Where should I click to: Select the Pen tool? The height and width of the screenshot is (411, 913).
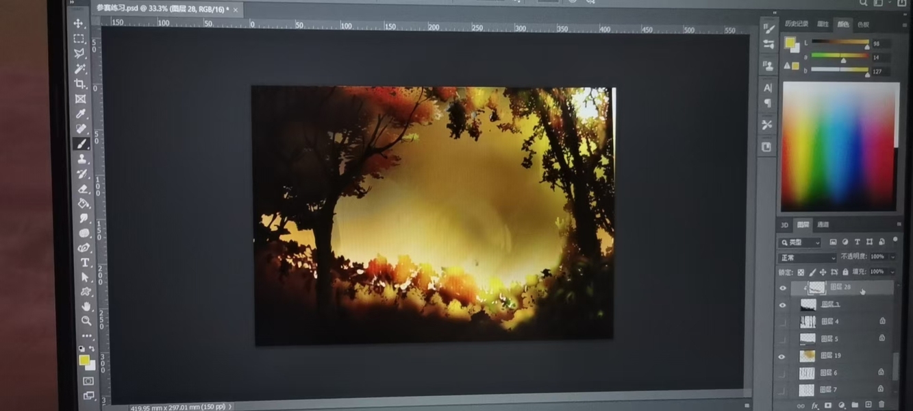click(x=85, y=248)
